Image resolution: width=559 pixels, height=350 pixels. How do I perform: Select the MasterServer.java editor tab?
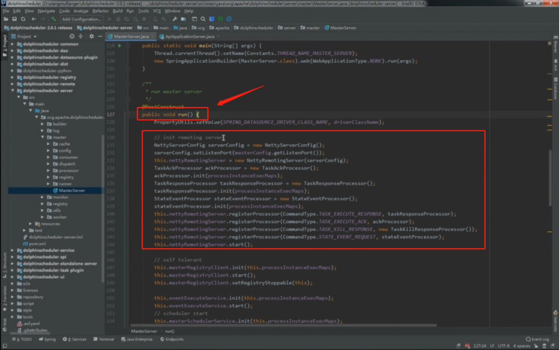(131, 36)
